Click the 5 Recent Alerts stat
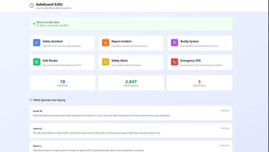The height and width of the screenshot is (152, 269). [199, 83]
